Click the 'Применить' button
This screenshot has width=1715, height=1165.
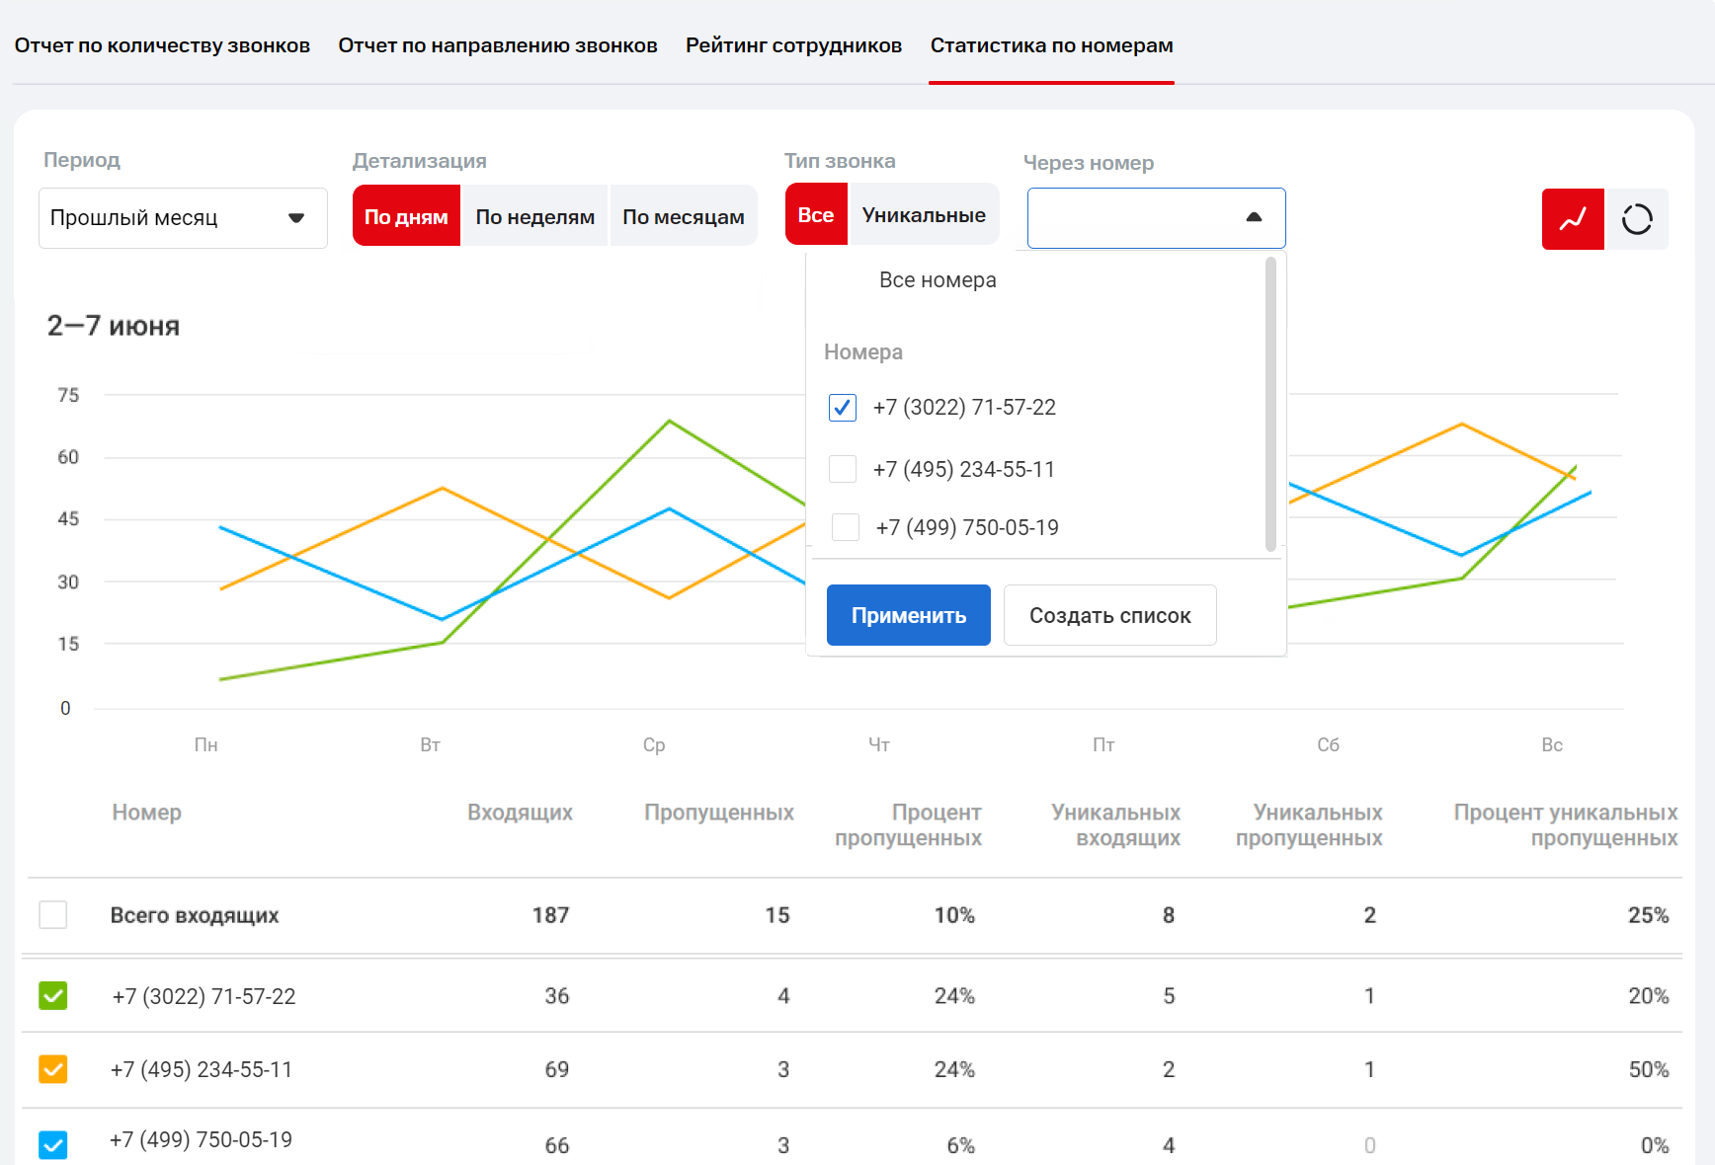(908, 615)
